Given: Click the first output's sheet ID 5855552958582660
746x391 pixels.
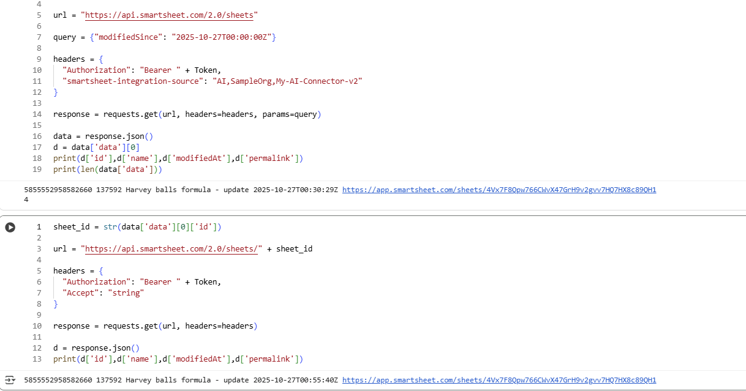Looking at the screenshot, I should point(58,190).
